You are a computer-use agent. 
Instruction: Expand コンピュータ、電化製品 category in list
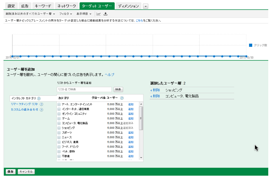pyautogui.click(x=59, y=123)
